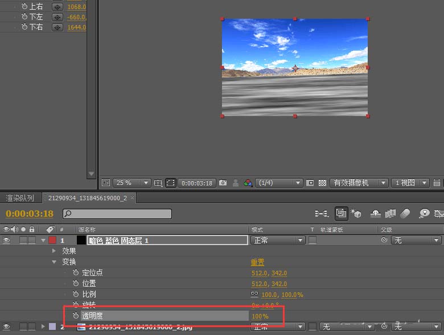Open layer 1 正常 blend mode dropdown
Viewport: 444px width, 335px height.
point(278,240)
